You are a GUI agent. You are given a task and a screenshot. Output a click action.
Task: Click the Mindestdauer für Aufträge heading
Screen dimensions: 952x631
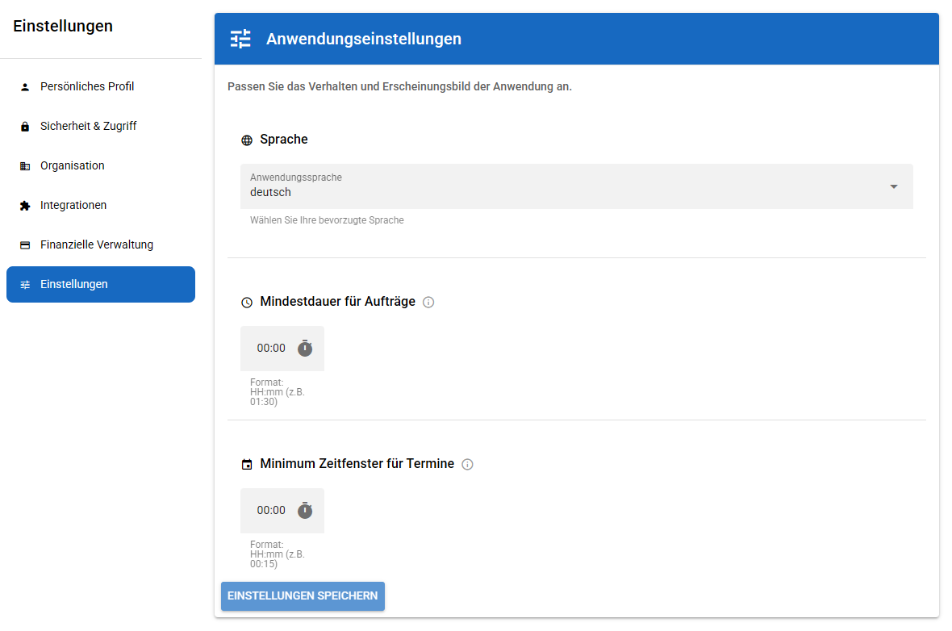pos(337,301)
